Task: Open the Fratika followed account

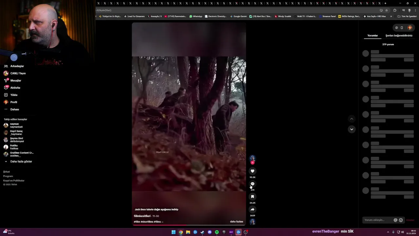Action: tap(11, 147)
